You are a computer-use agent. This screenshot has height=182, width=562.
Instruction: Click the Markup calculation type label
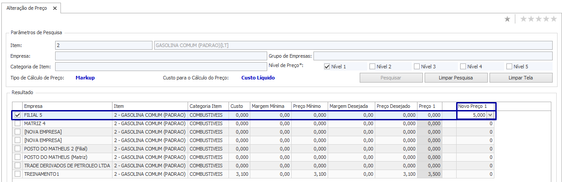(x=85, y=78)
